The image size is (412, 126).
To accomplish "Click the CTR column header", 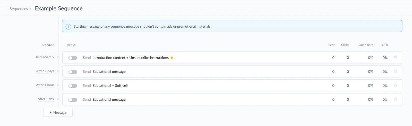I will (385, 45).
